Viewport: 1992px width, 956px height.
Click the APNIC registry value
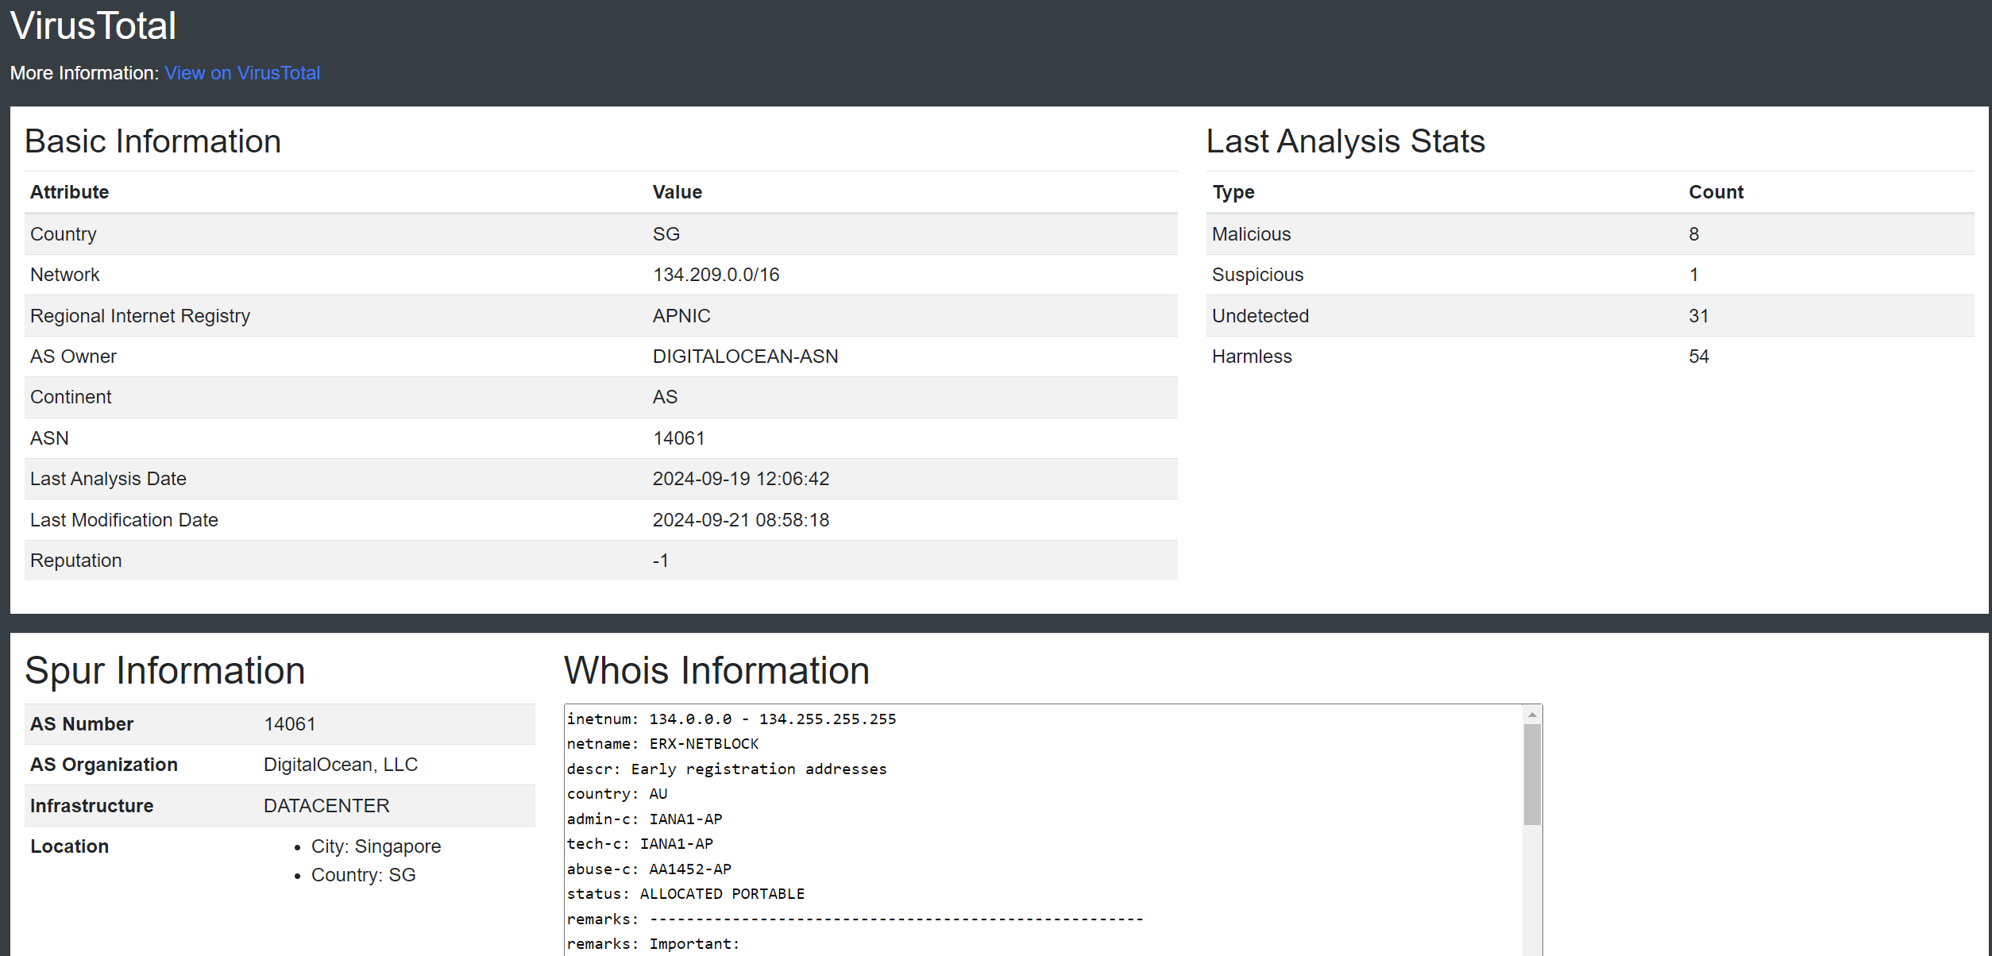click(681, 316)
